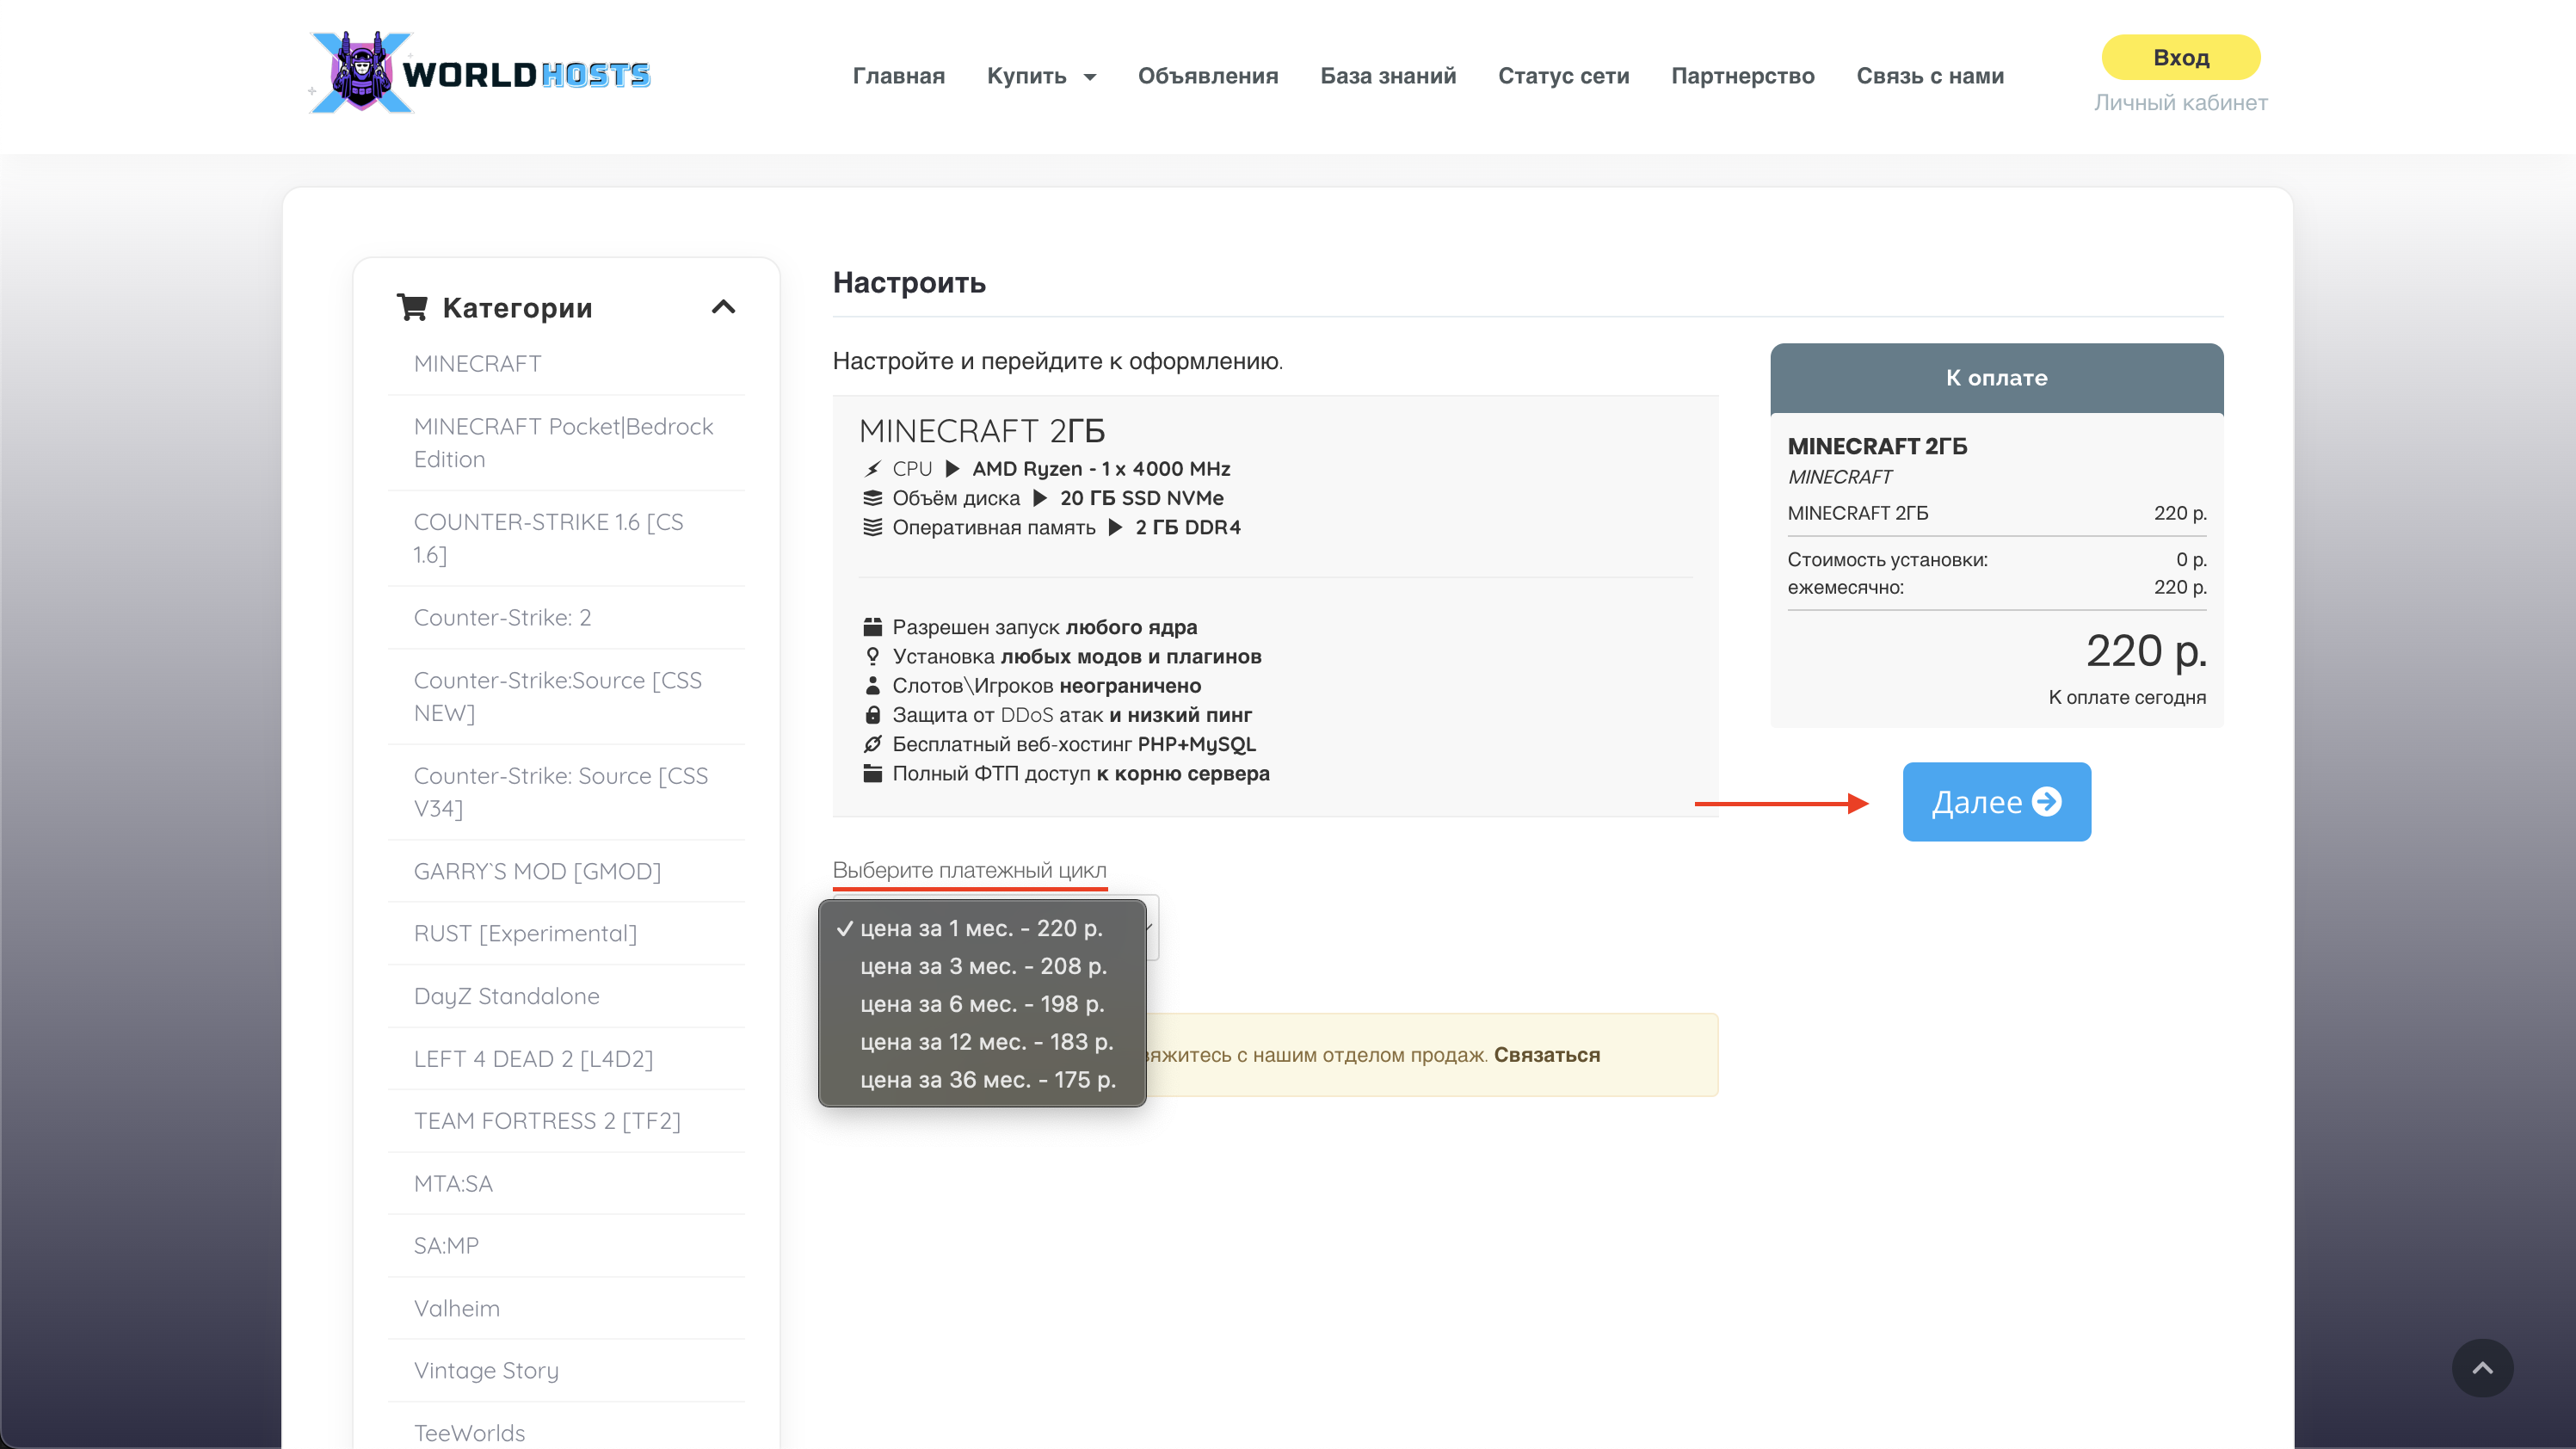Click the folder icon beside Полный ФТП доступ

[872, 773]
